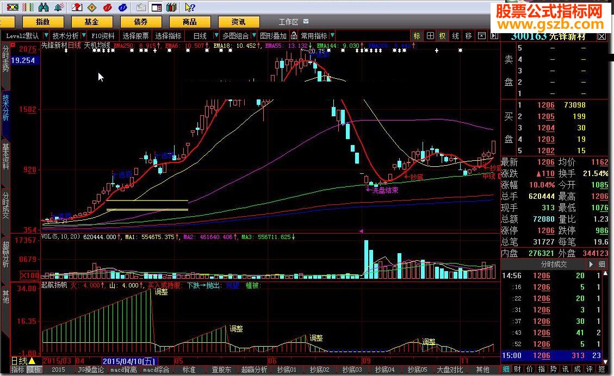Expand the 多图组合 dropdown arrow
The height and width of the screenshot is (376, 614).
253,36
